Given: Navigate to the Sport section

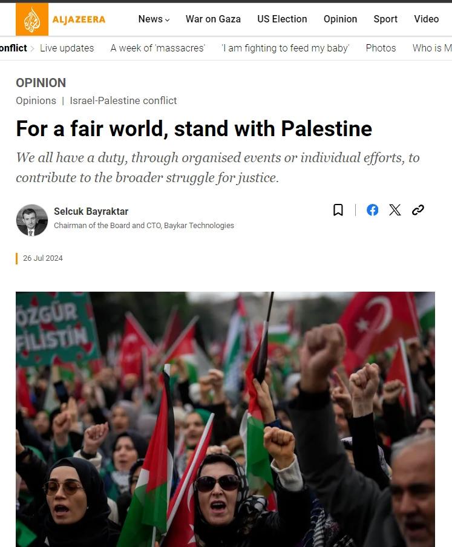Looking at the screenshot, I should pyautogui.click(x=385, y=19).
